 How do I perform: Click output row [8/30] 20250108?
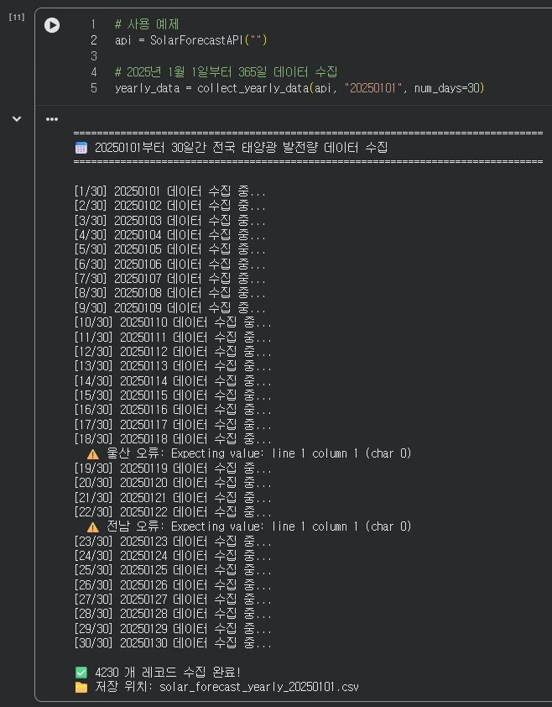[x=170, y=293]
